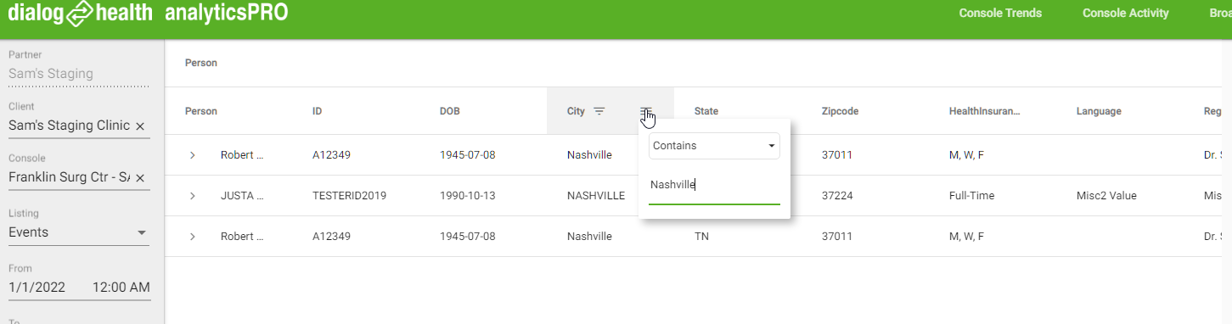
Task: Sort by the Zipcode column header
Action: click(x=840, y=111)
